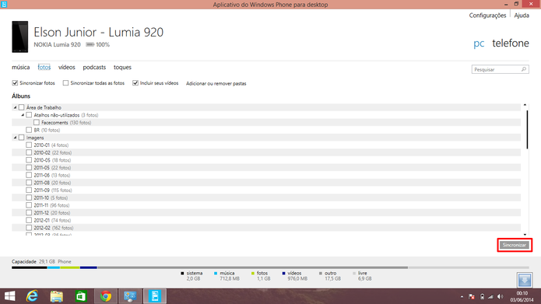
Task: Check Sincronizar todas as fotos
Action: [65, 83]
